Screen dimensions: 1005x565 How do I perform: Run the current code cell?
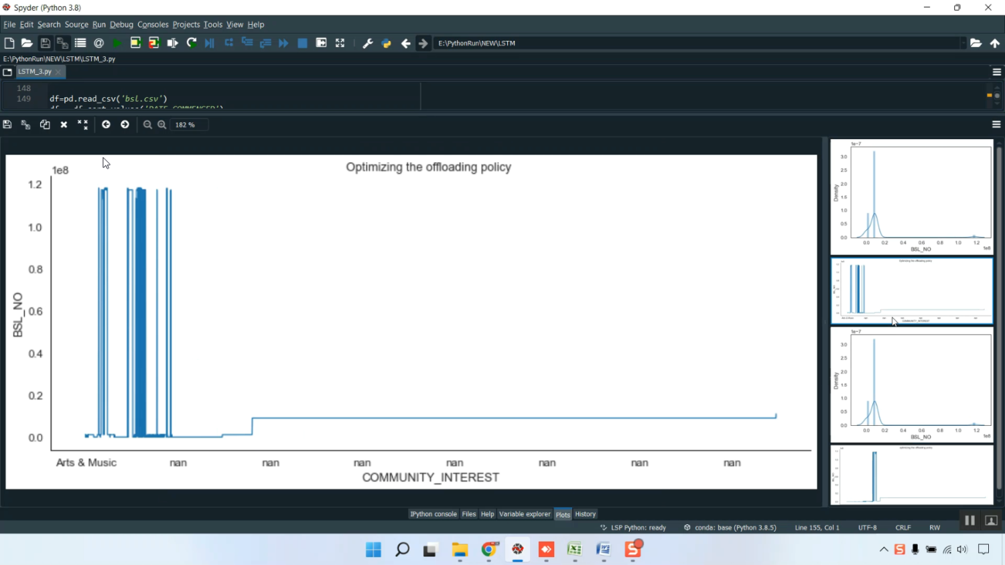135,43
